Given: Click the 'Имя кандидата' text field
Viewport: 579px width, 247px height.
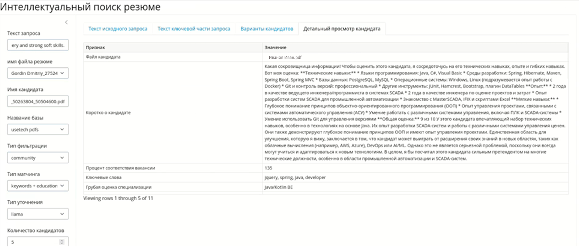Looking at the screenshot, I should coord(38,101).
